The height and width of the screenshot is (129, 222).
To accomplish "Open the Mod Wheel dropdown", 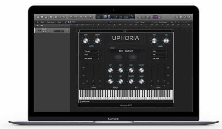I will (x=91, y=58).
